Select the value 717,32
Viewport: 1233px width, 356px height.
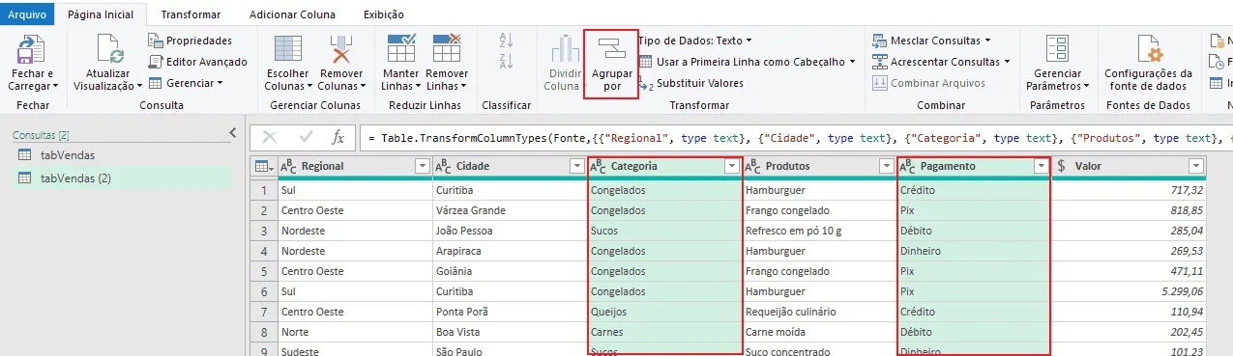coord(1130,190)
